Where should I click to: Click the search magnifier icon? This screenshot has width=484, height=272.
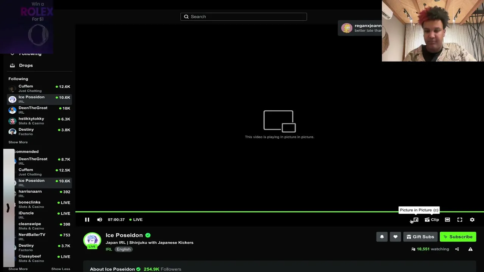pyautogui.click(x=186, y=17)
